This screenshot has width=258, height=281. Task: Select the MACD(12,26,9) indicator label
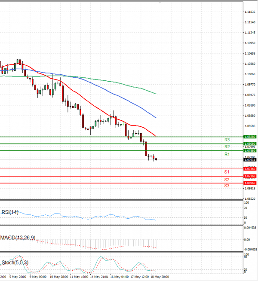point(18,238)
